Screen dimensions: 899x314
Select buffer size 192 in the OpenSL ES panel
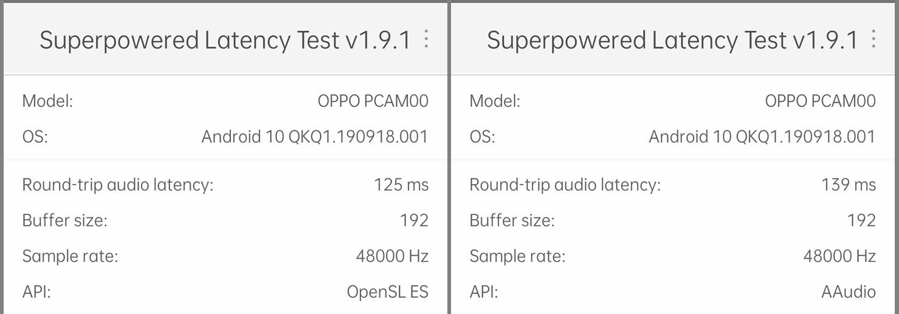coord(414,220)
